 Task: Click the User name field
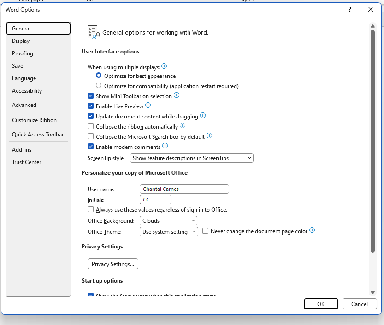pyautogui.click(x=184, y=189)
